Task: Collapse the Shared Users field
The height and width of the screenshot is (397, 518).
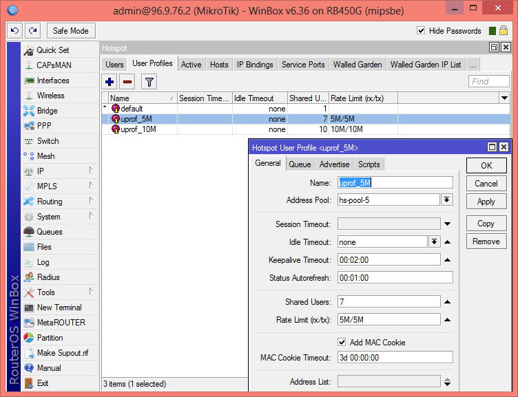Action: [448, 301]
